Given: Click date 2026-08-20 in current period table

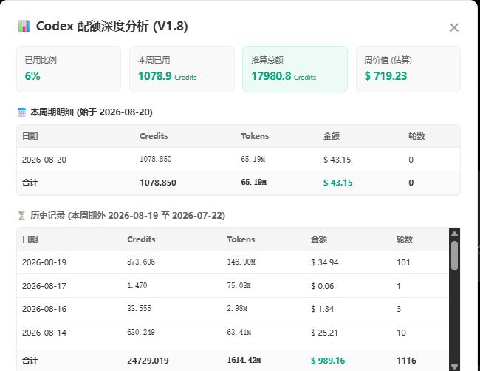Looking at the screenshot, I should click(44, 160).
